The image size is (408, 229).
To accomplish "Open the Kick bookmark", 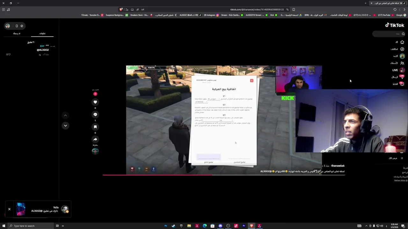I will coord(274,15).
